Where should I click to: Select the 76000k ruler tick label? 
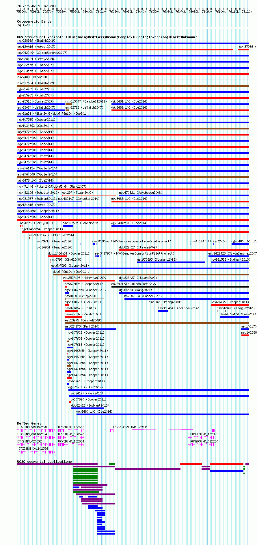[x=88, y=12]
